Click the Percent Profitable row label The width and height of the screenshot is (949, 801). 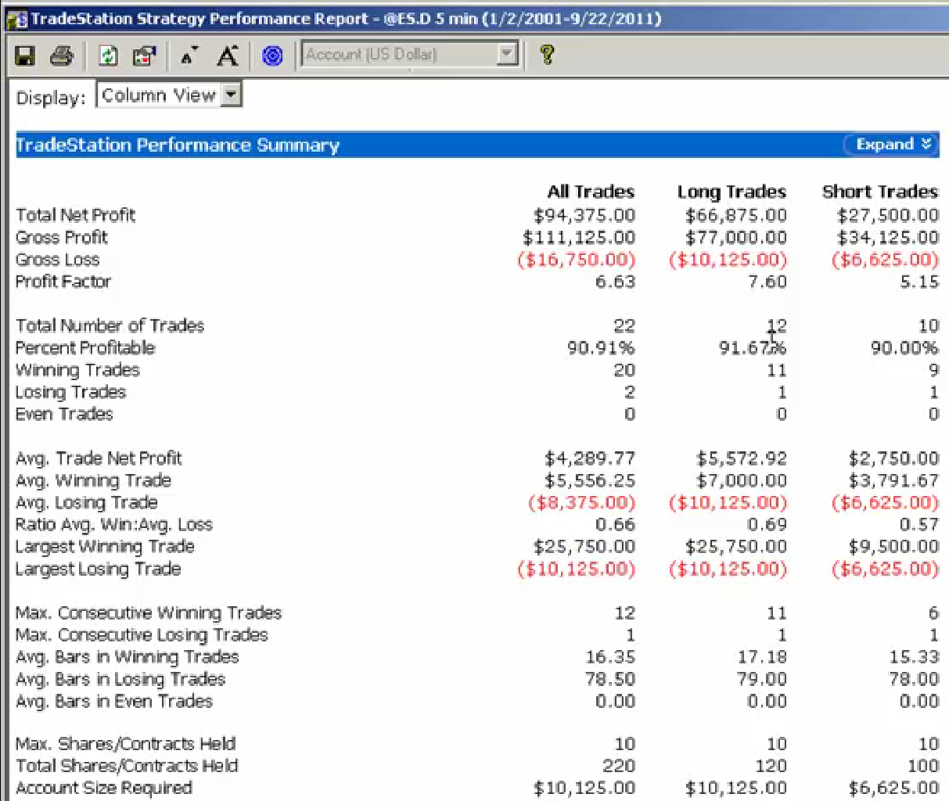tap(85, 347)
